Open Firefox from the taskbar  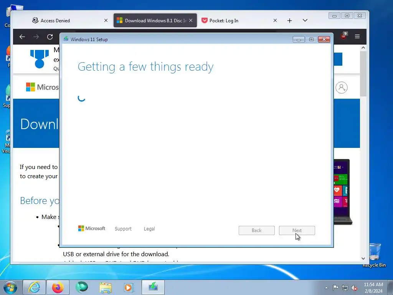click(x=58, y=287)
